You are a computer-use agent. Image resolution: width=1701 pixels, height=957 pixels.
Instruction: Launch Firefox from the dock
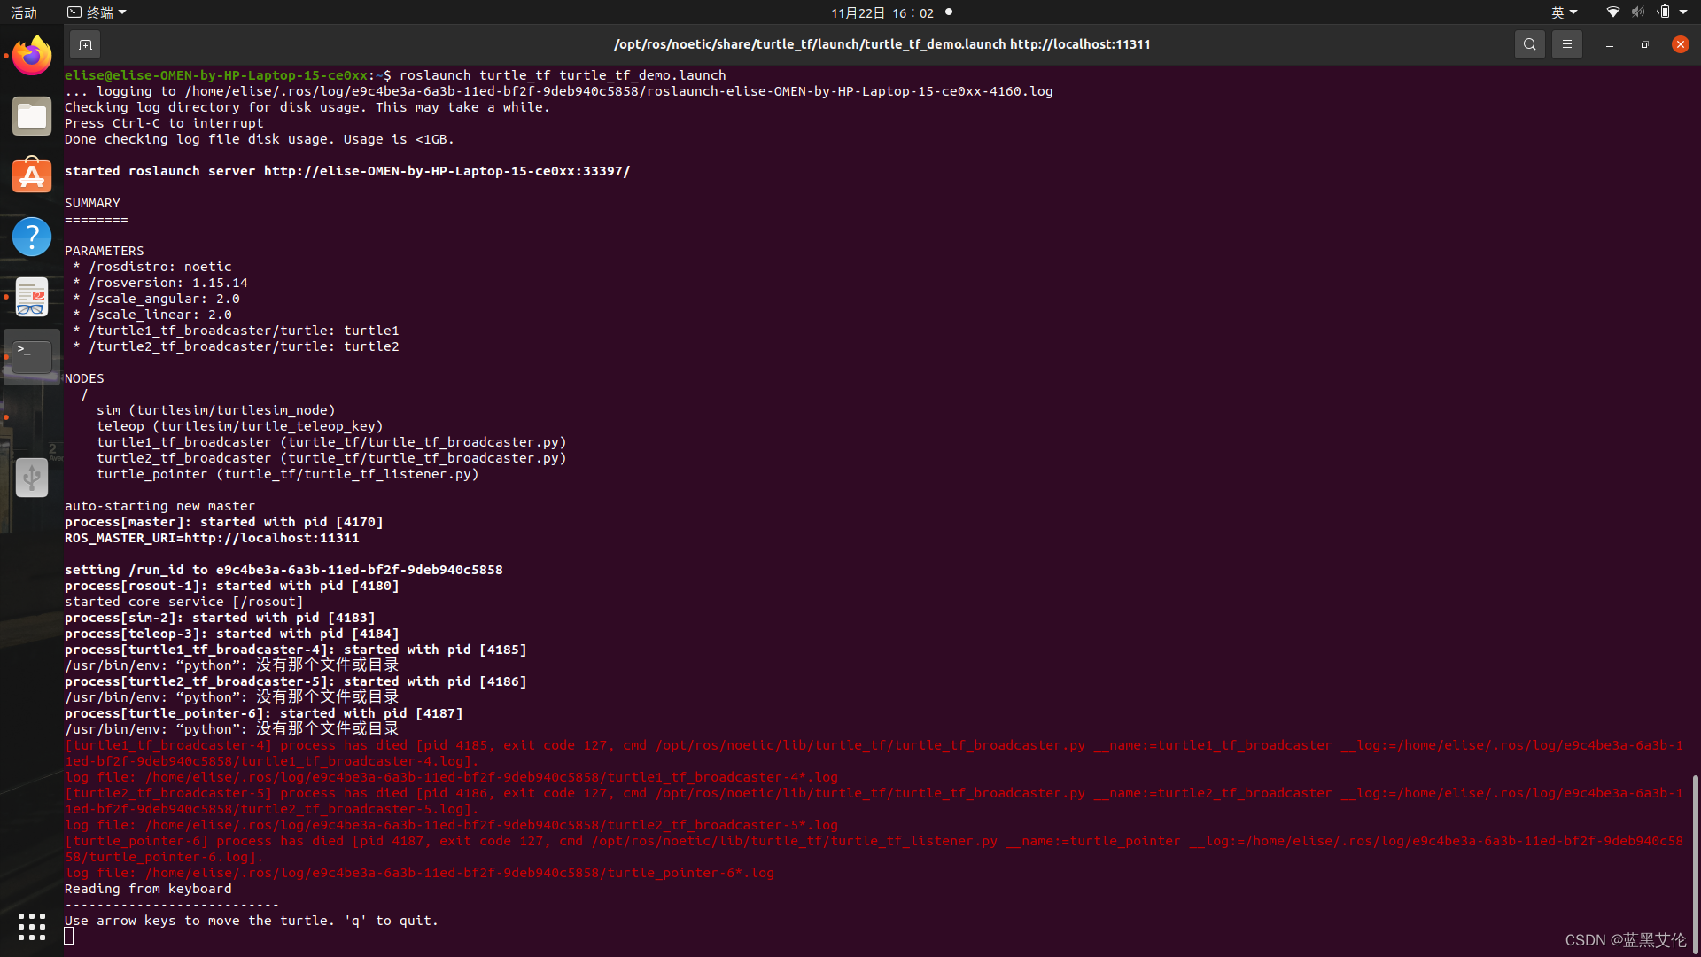[x=32, y=56]
